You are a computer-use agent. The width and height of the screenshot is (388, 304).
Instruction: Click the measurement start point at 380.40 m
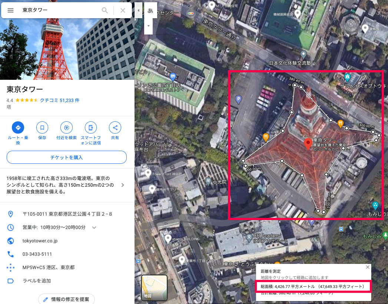[295, 85]
